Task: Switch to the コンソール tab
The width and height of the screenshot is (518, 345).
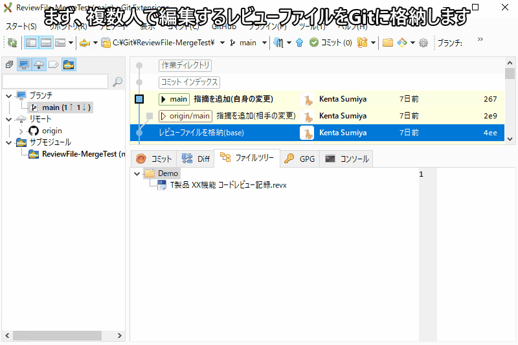Action: pos(347,159)
